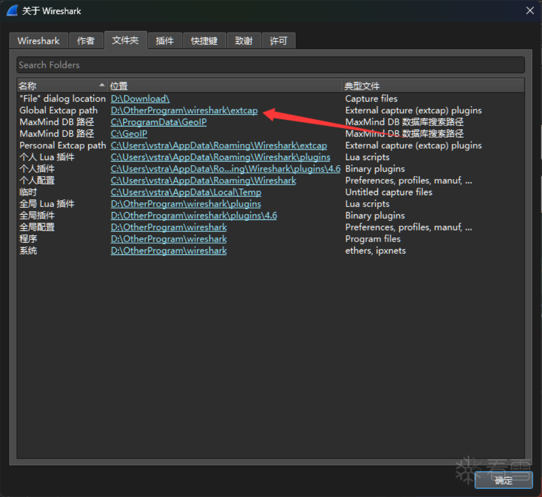Open the AppData\Local\Temp link
The height and width of the screenshot is (497, 542).
click(186, 192)
